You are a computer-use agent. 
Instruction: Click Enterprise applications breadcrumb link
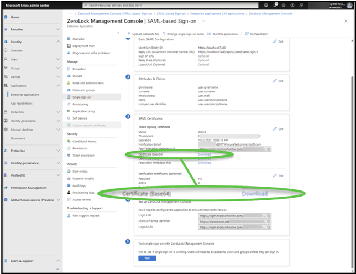click(x=217, y=14)
